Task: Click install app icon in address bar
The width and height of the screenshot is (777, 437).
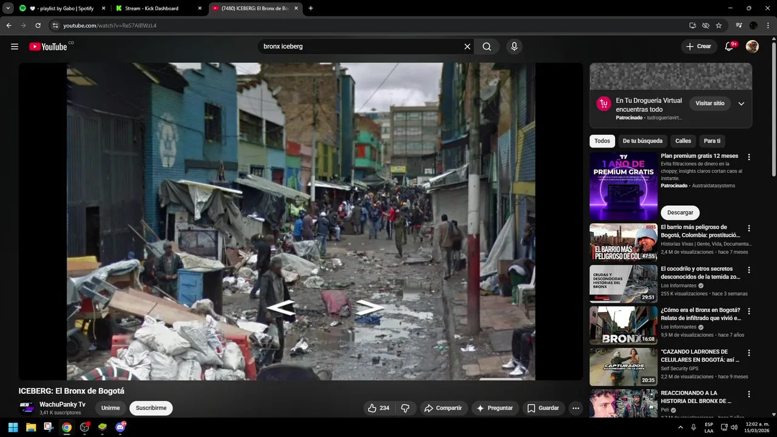Action: point(693,25)
